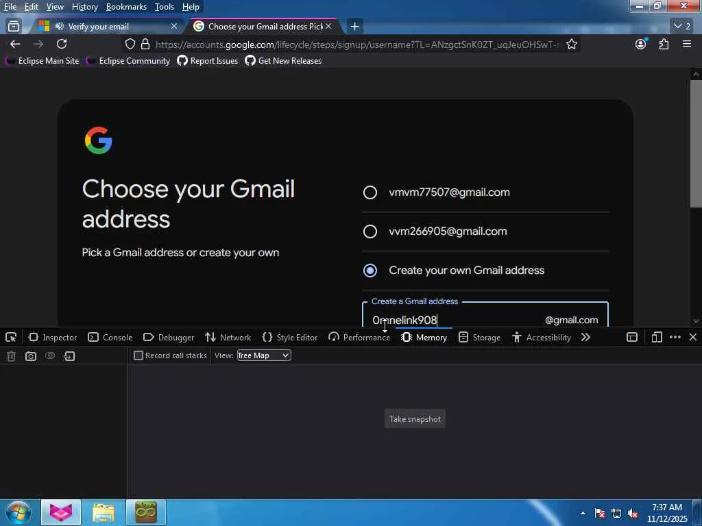This screenshot has width=702, height=526.
Task: Switch to the Inspector tab
Action: click(x=53, y=337)
